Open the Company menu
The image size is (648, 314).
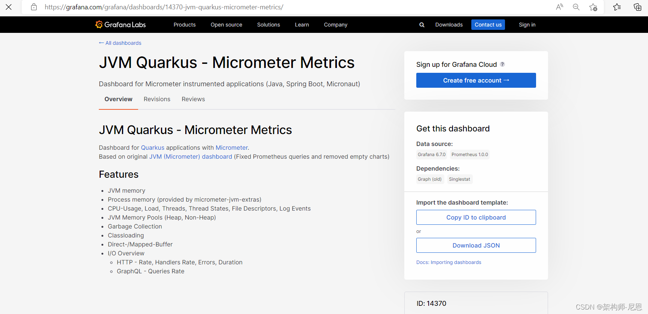(x=336, y=25)
